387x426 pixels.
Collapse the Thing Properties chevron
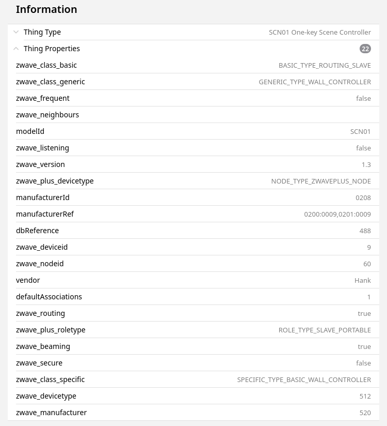(x=16, y=49)
